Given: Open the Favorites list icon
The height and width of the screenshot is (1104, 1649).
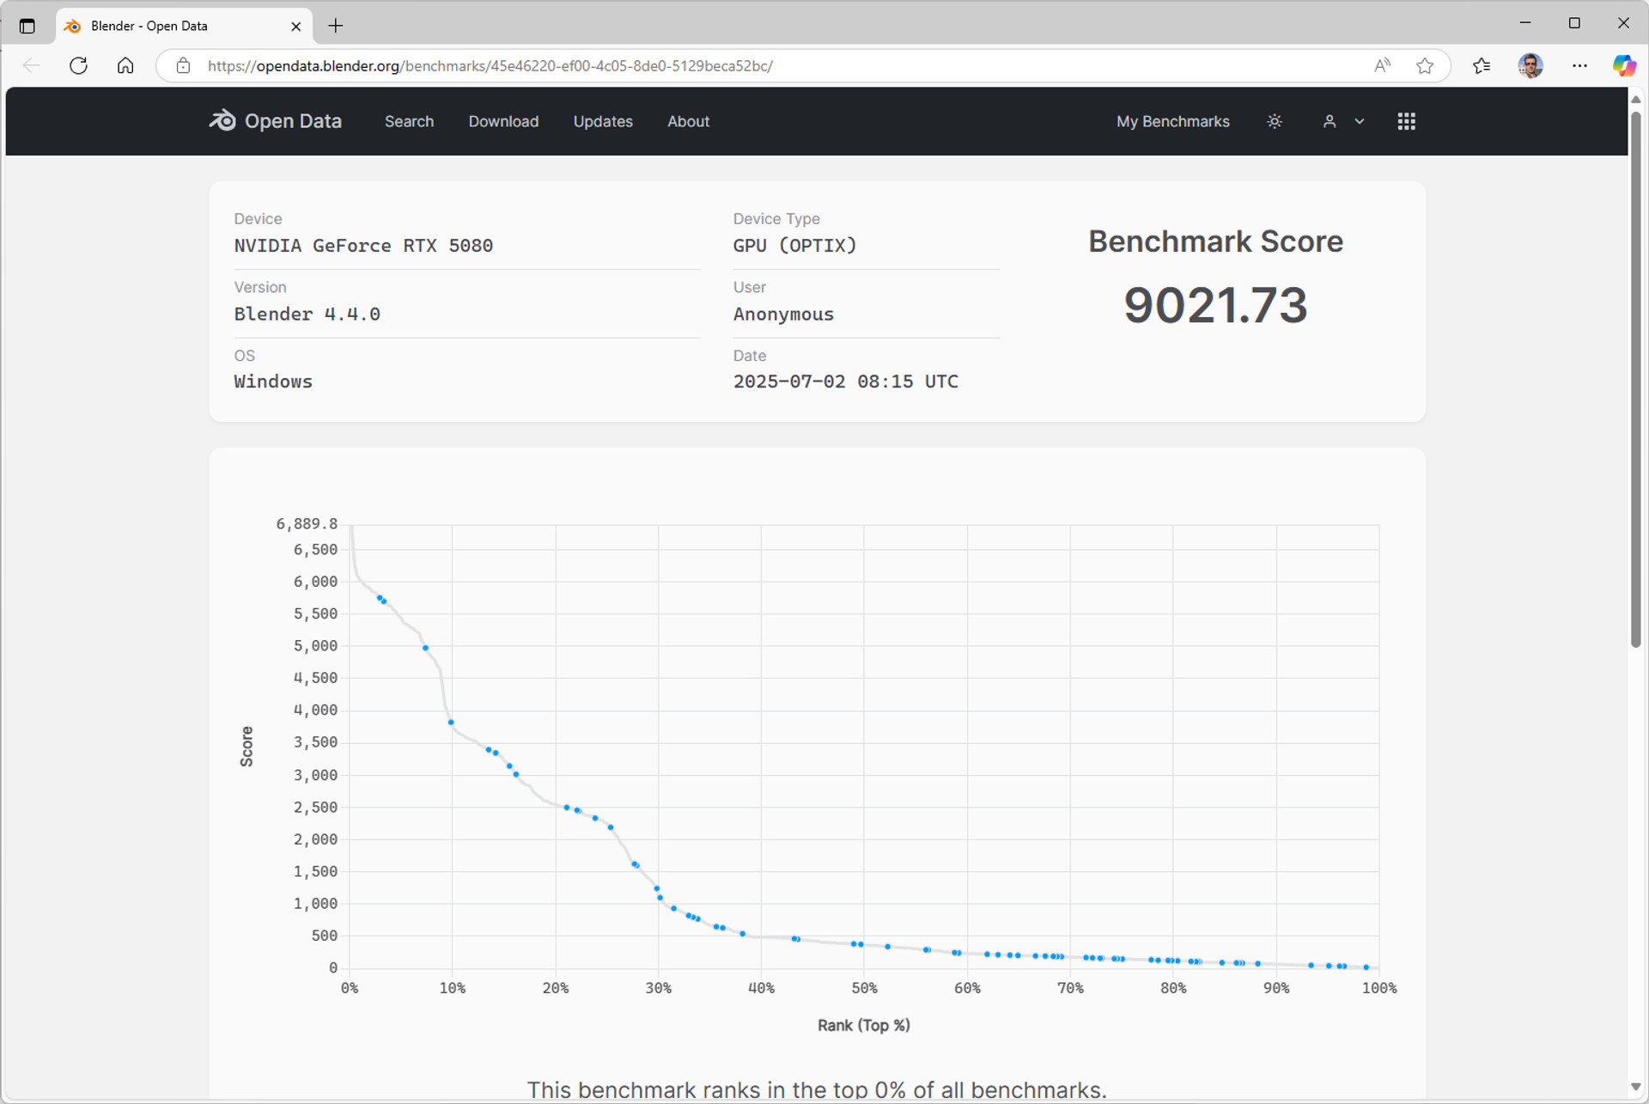Looking at the screenshot, I should [1482, 65].
